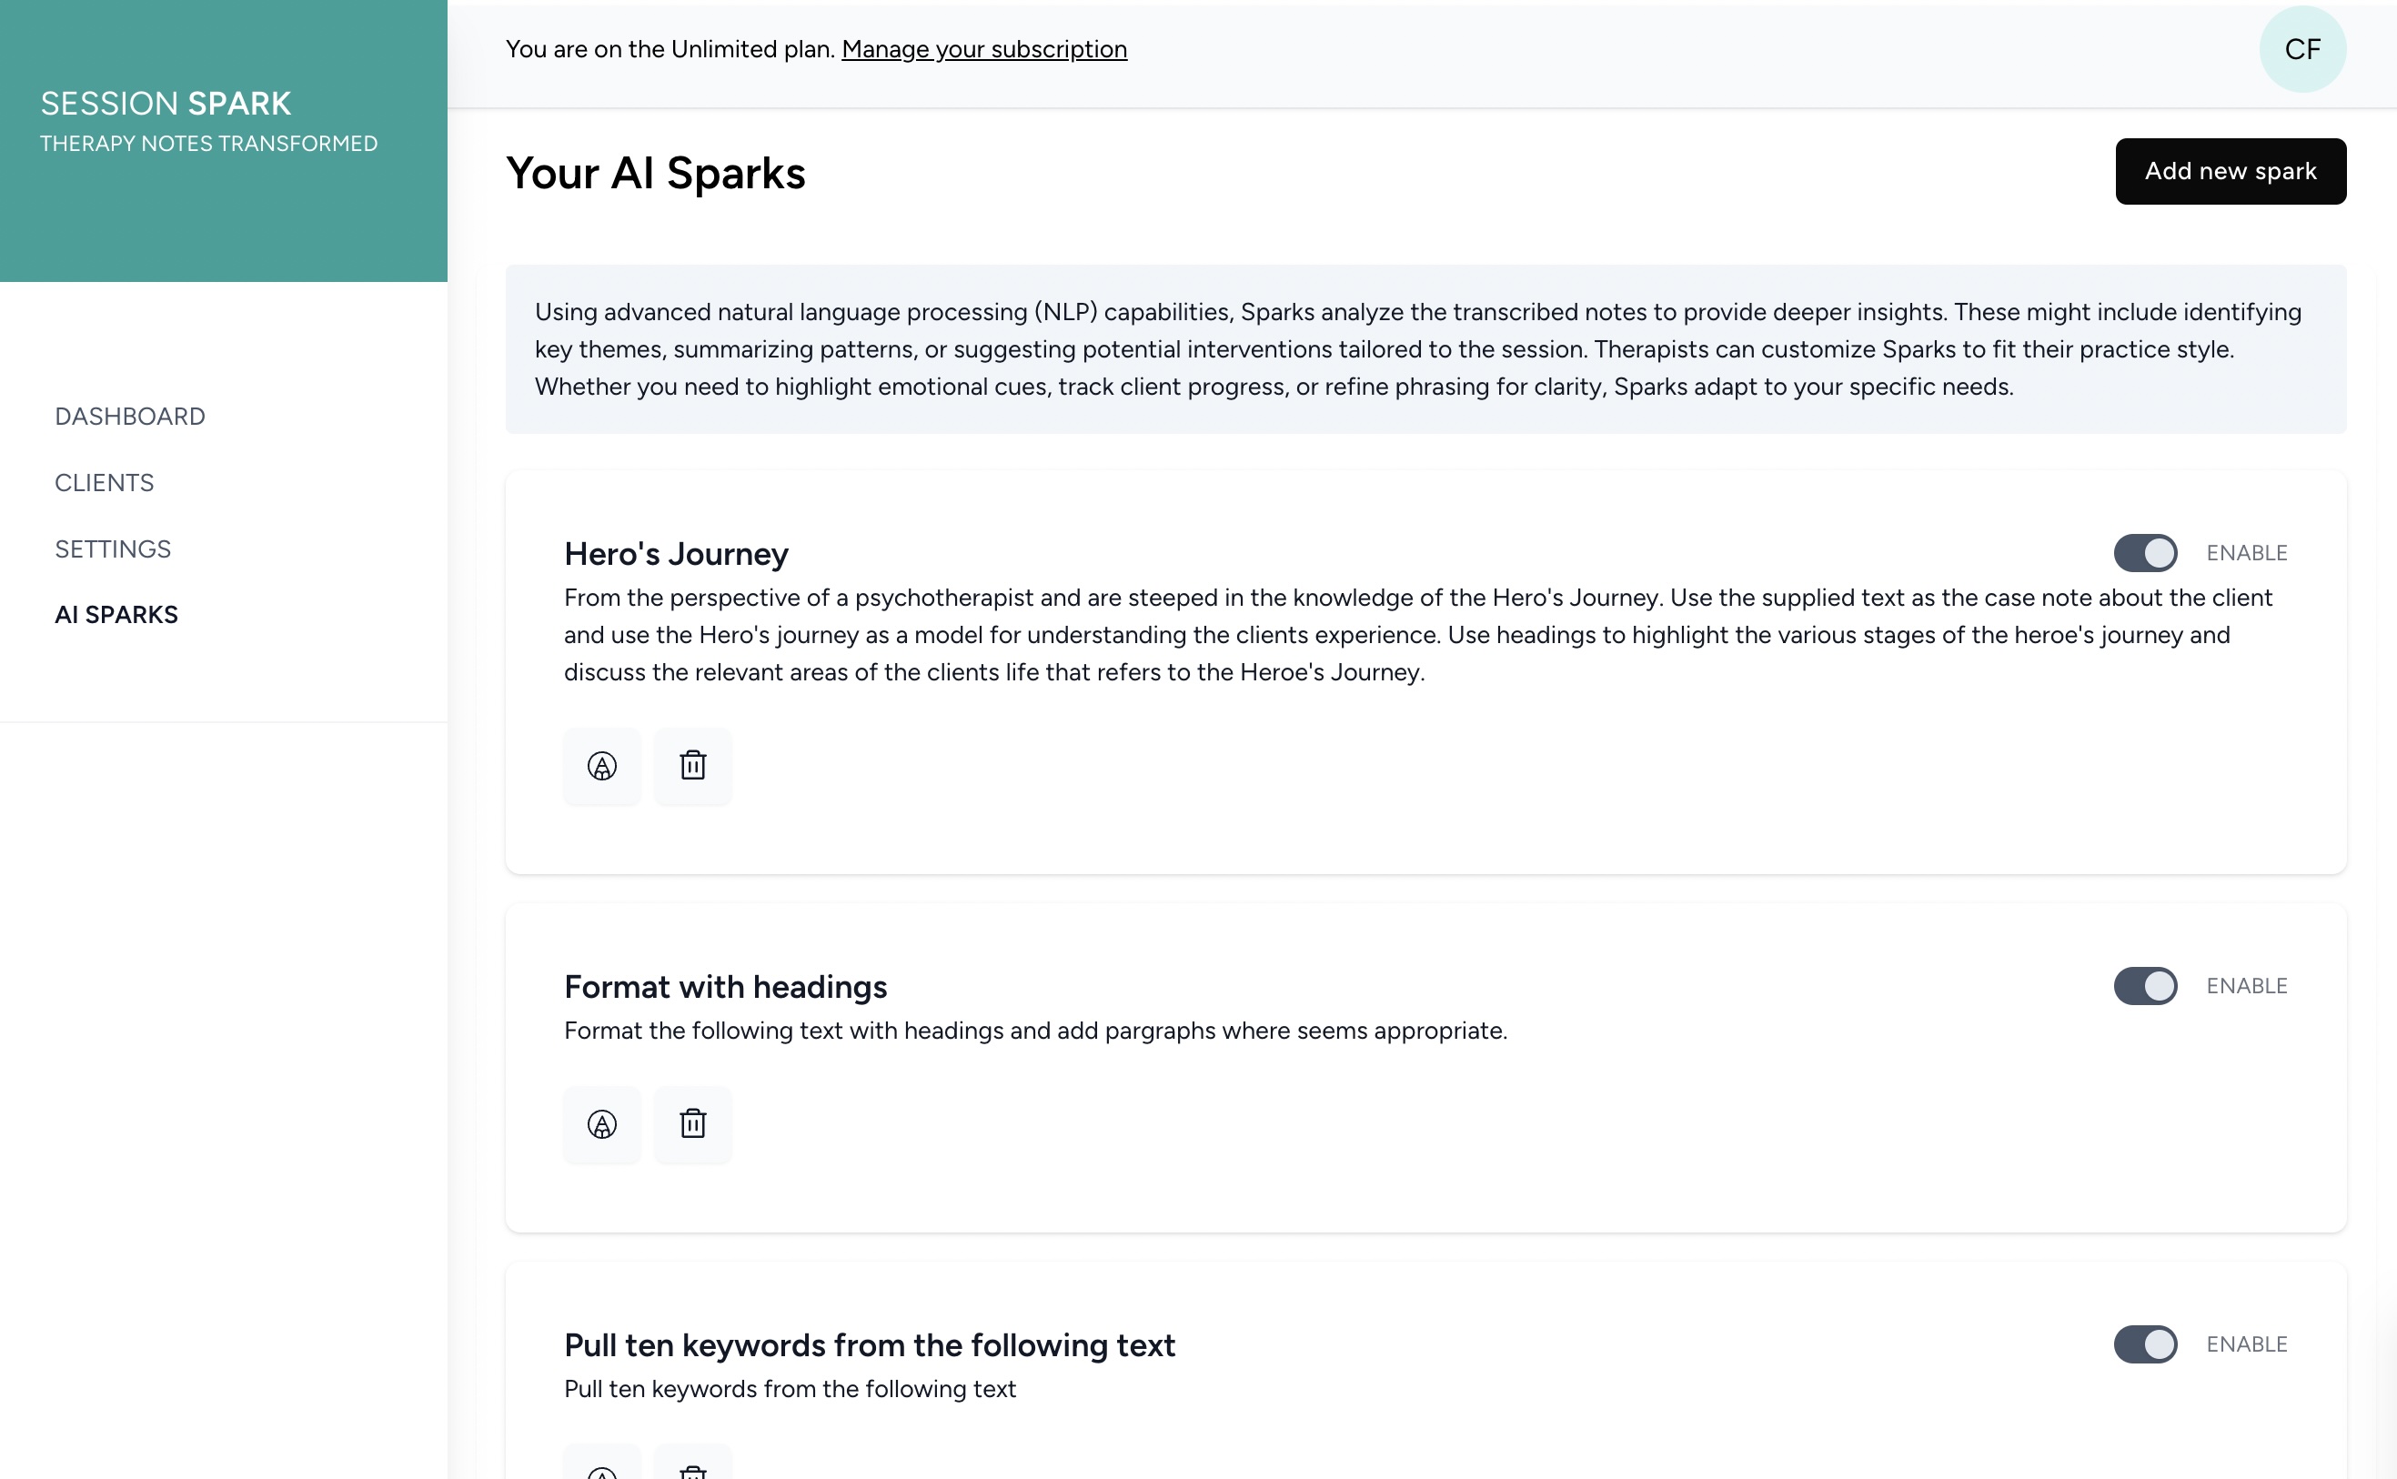Click the Hero's Journey title
Viewport: 2397px width, 1479px height.
coord(676,554)
